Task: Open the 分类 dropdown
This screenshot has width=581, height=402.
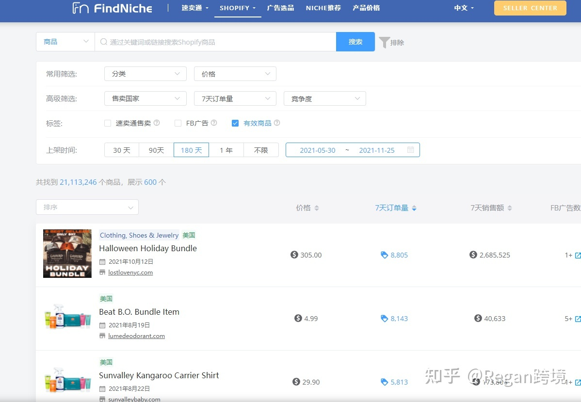Action: 145,73
